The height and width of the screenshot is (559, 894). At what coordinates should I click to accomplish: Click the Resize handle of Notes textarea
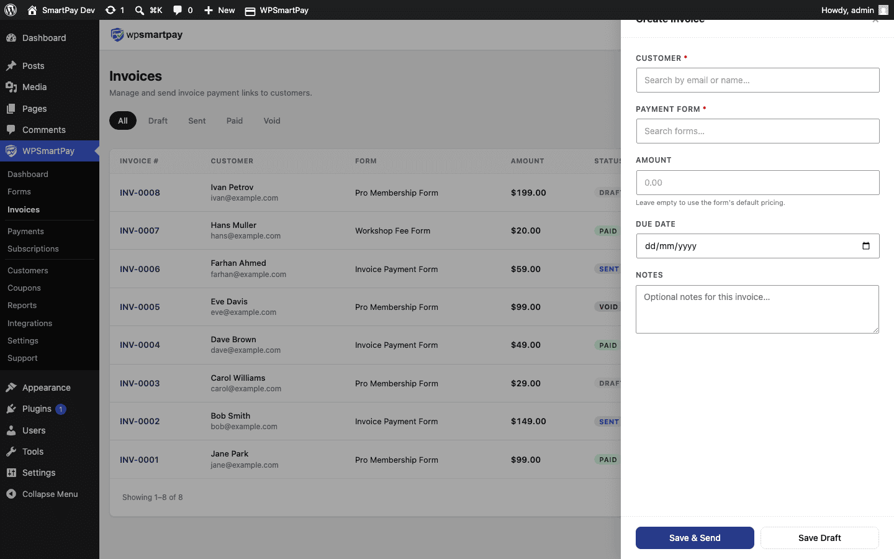[x=875, y=330]
